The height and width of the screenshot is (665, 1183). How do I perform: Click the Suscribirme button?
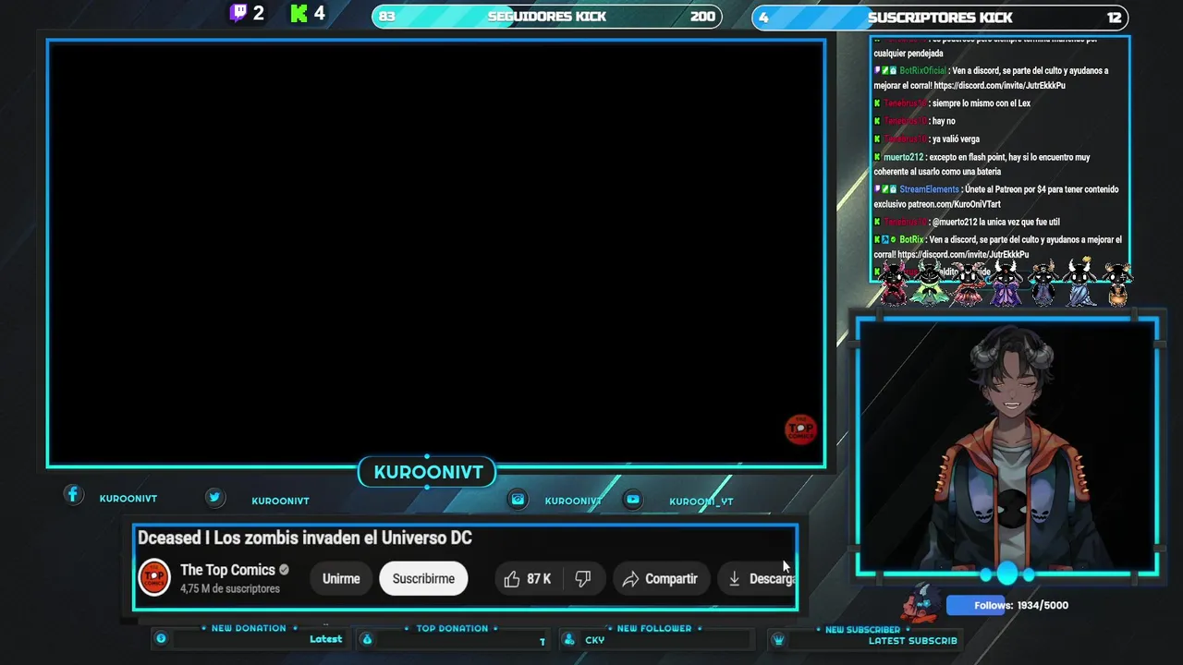pos(423,579)
